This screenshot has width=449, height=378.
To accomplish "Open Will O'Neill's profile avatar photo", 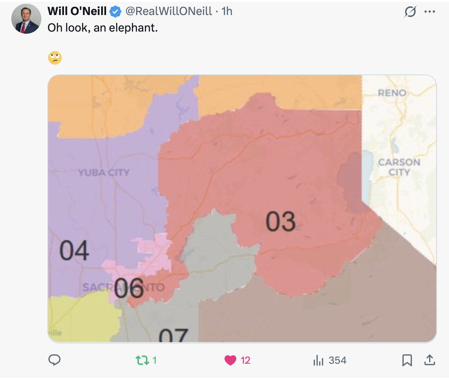I will pos(26,19).
